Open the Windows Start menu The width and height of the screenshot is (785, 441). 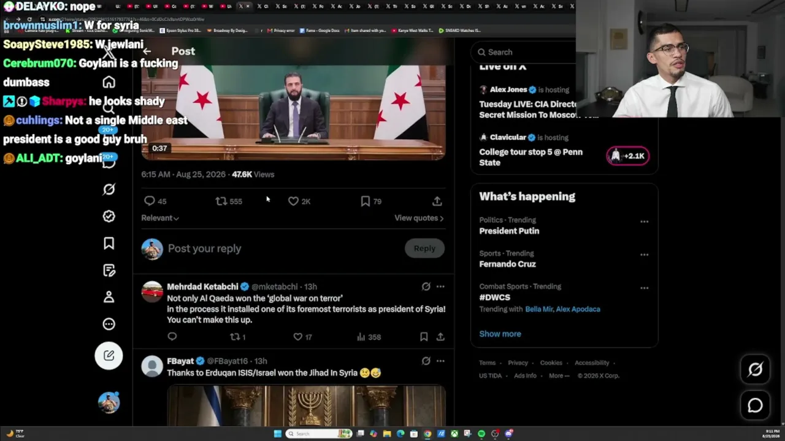277,434
